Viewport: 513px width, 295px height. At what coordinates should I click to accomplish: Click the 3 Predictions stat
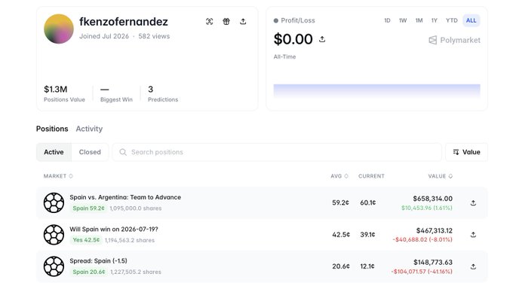tap(163, 93)
